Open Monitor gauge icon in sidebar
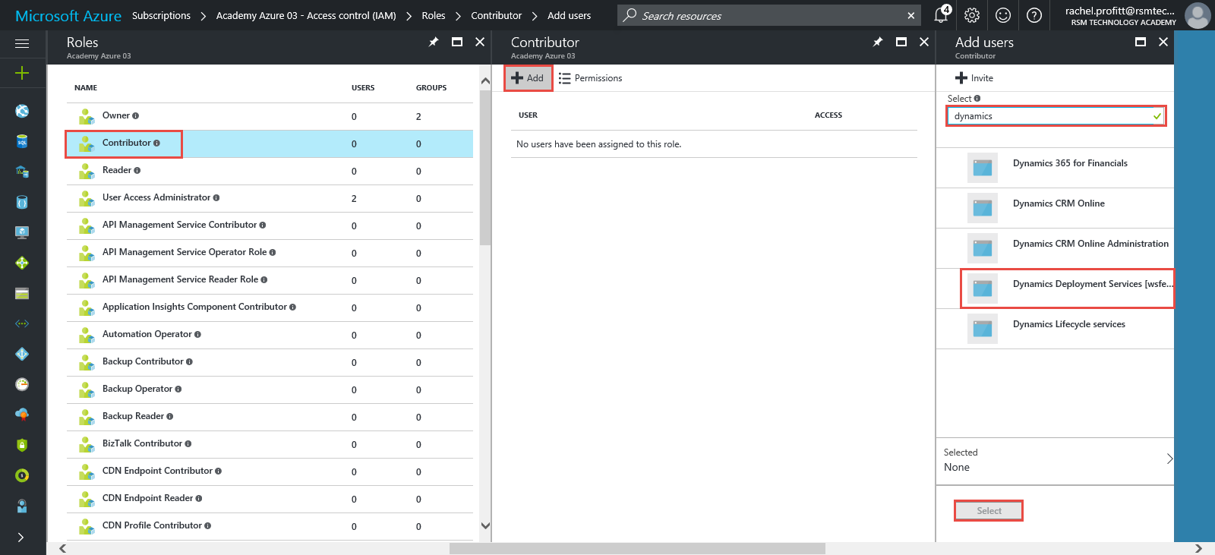Viewport: 1215px width, 555px height. pos(22,384)
